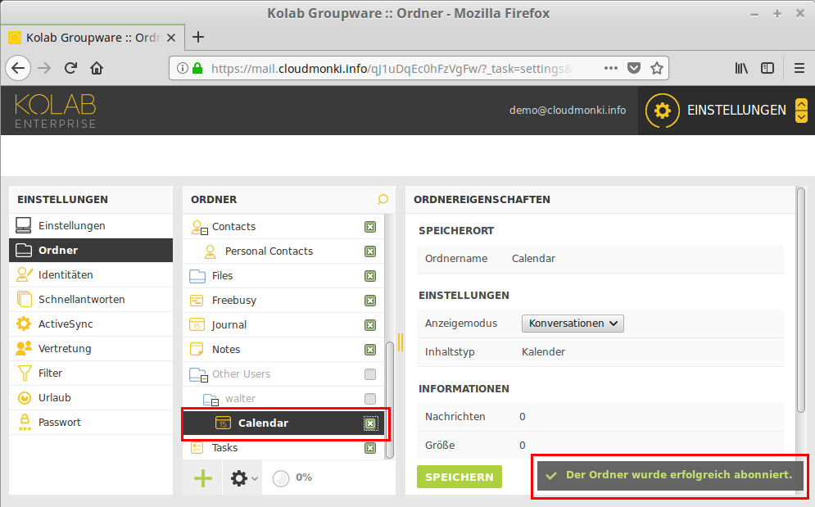Open the Filter settings section
Image resolution: width=815 pixels, height=507 pixels.
click(91, 373)
